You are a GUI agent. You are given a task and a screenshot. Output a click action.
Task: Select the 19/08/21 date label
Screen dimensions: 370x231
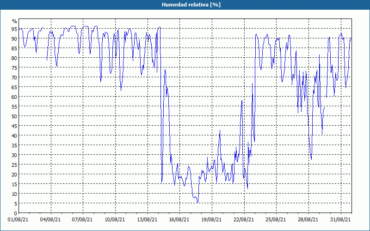tap(211, 220)
